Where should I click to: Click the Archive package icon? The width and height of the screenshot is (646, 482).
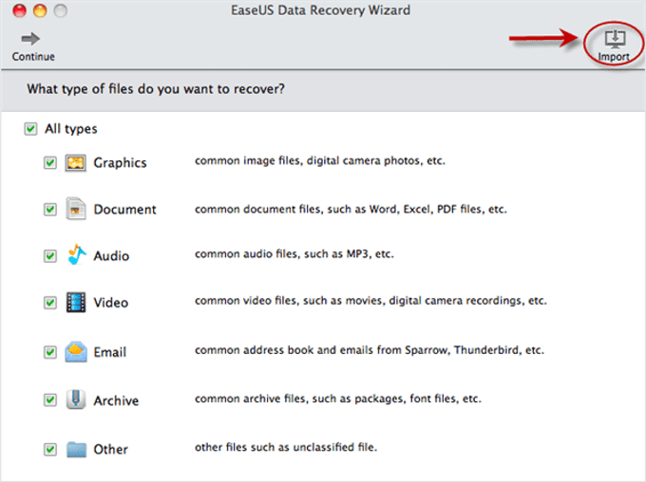[76, 400]
